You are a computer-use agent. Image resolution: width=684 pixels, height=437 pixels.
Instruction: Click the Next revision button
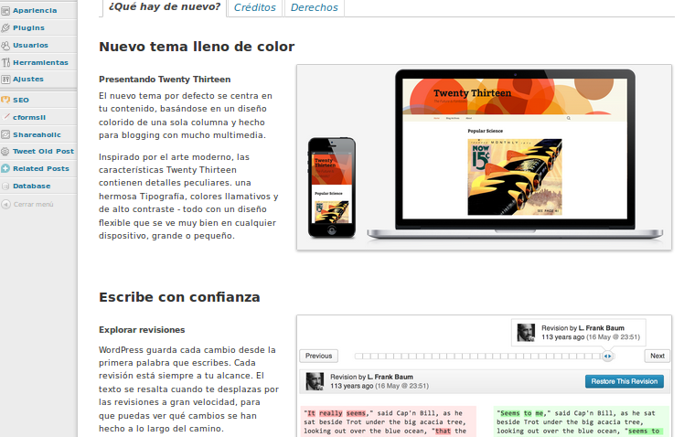(657, 356)
